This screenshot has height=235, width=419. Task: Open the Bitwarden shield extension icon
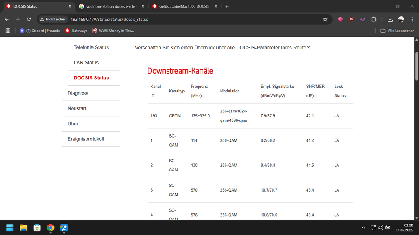[x=340, y=19]
